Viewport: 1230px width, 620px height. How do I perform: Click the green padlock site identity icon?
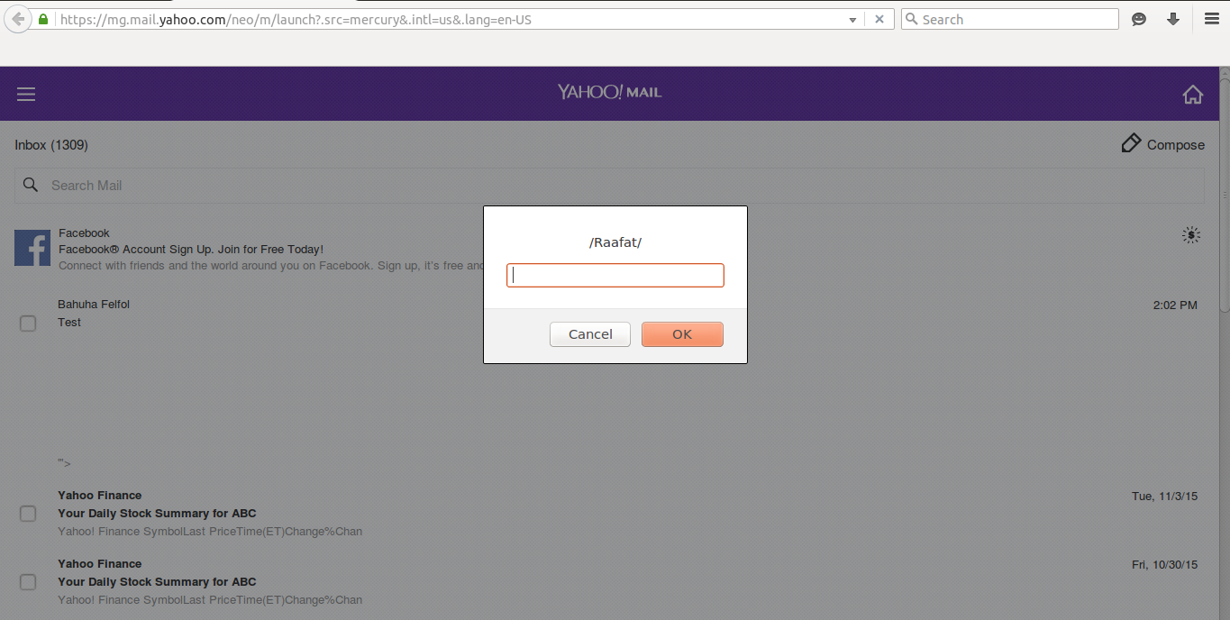coord(42,19)
